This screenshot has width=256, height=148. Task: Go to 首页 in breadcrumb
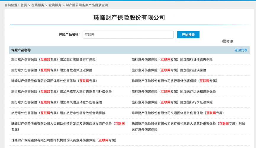(24, 5)
